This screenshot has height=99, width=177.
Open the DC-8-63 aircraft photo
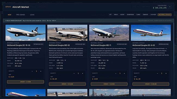coord(151,33)
